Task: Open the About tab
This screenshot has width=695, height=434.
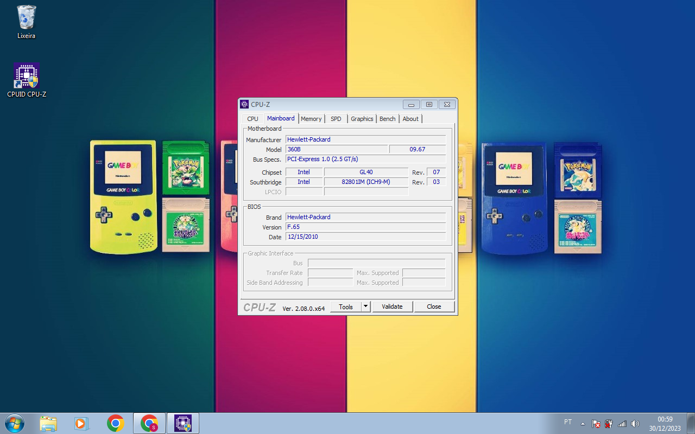Action: [410, 119]
